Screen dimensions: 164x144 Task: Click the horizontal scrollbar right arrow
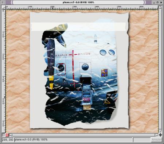point(157,135)
